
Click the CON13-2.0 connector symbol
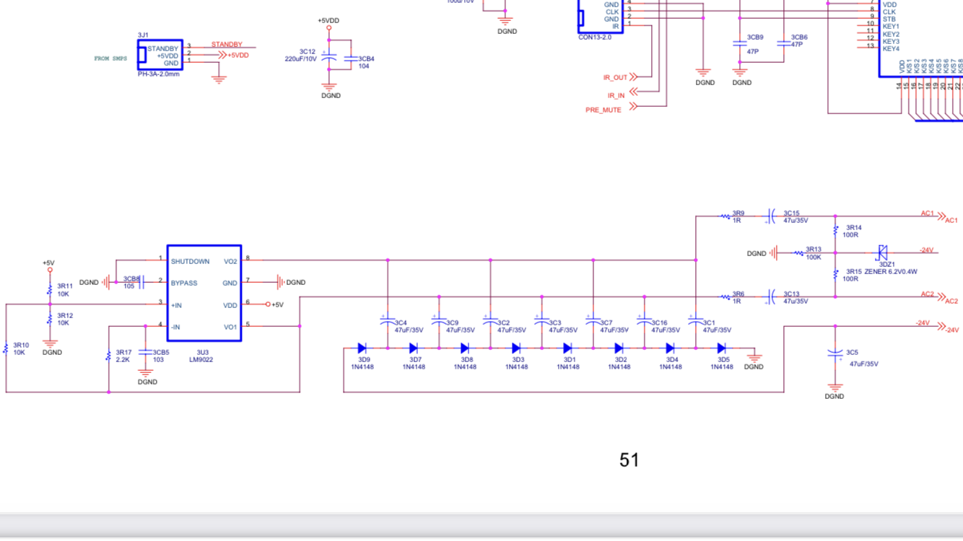coord(600,16)
